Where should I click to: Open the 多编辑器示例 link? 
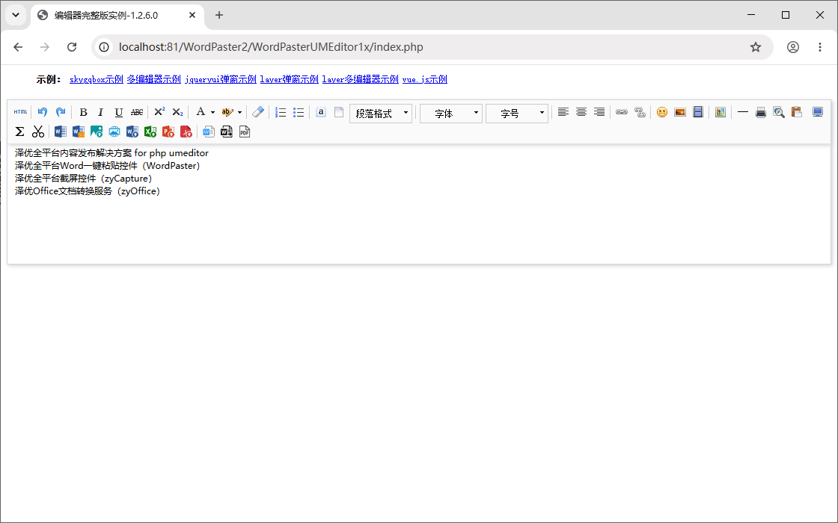154,79
